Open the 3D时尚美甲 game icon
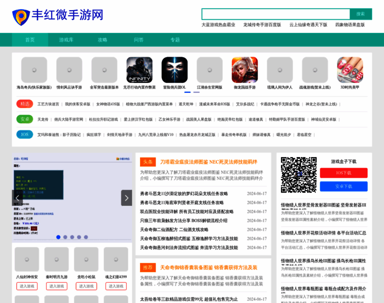 (x=350, y=70)
